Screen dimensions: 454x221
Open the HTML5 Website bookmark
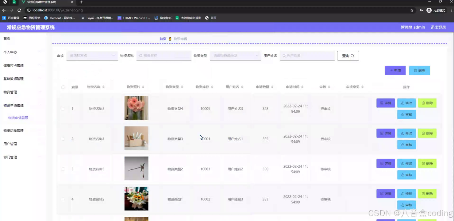pos(134,18)
